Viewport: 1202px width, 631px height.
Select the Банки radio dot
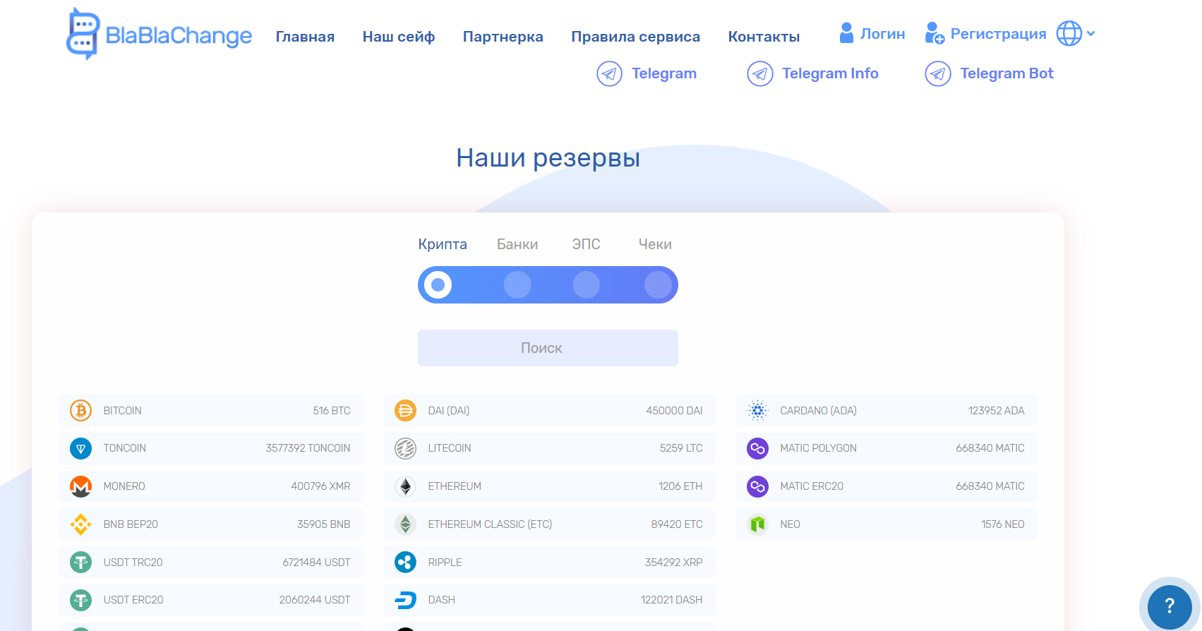click(x=517, y=284)
